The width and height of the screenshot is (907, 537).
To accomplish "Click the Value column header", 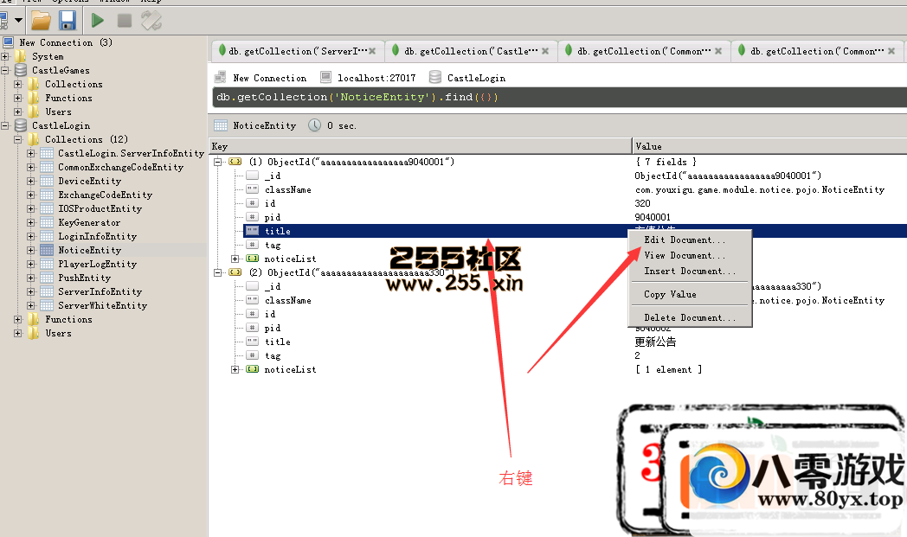I will pos(769,146).
